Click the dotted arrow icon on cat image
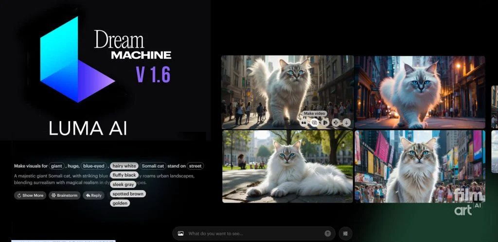 click(325, 122)
